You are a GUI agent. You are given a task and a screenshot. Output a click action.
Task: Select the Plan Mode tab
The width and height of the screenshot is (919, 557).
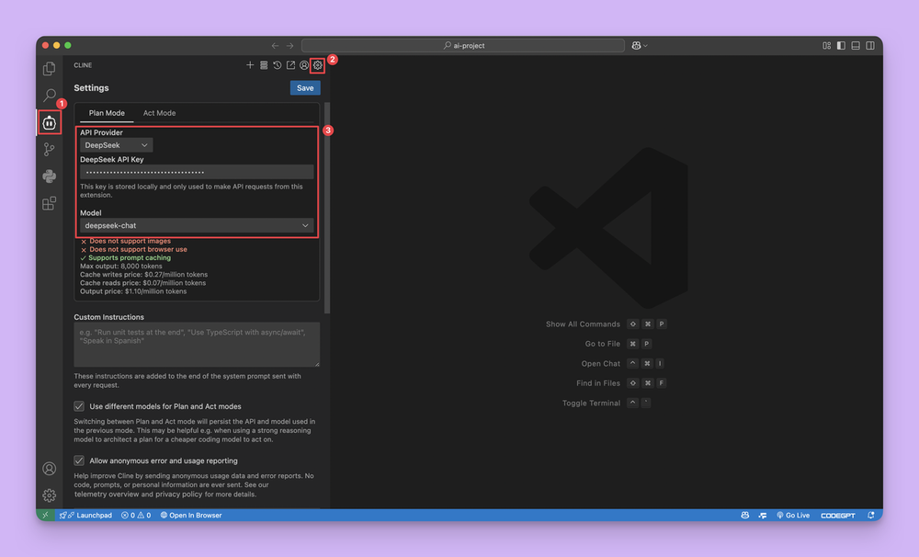[x=106, y=112]
